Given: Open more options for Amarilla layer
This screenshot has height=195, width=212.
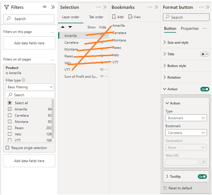Looking at the screenshot, I should (x=106, y=35).
